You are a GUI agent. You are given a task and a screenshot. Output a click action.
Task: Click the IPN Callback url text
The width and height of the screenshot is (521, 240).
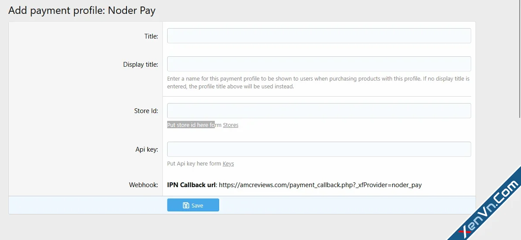294,185
